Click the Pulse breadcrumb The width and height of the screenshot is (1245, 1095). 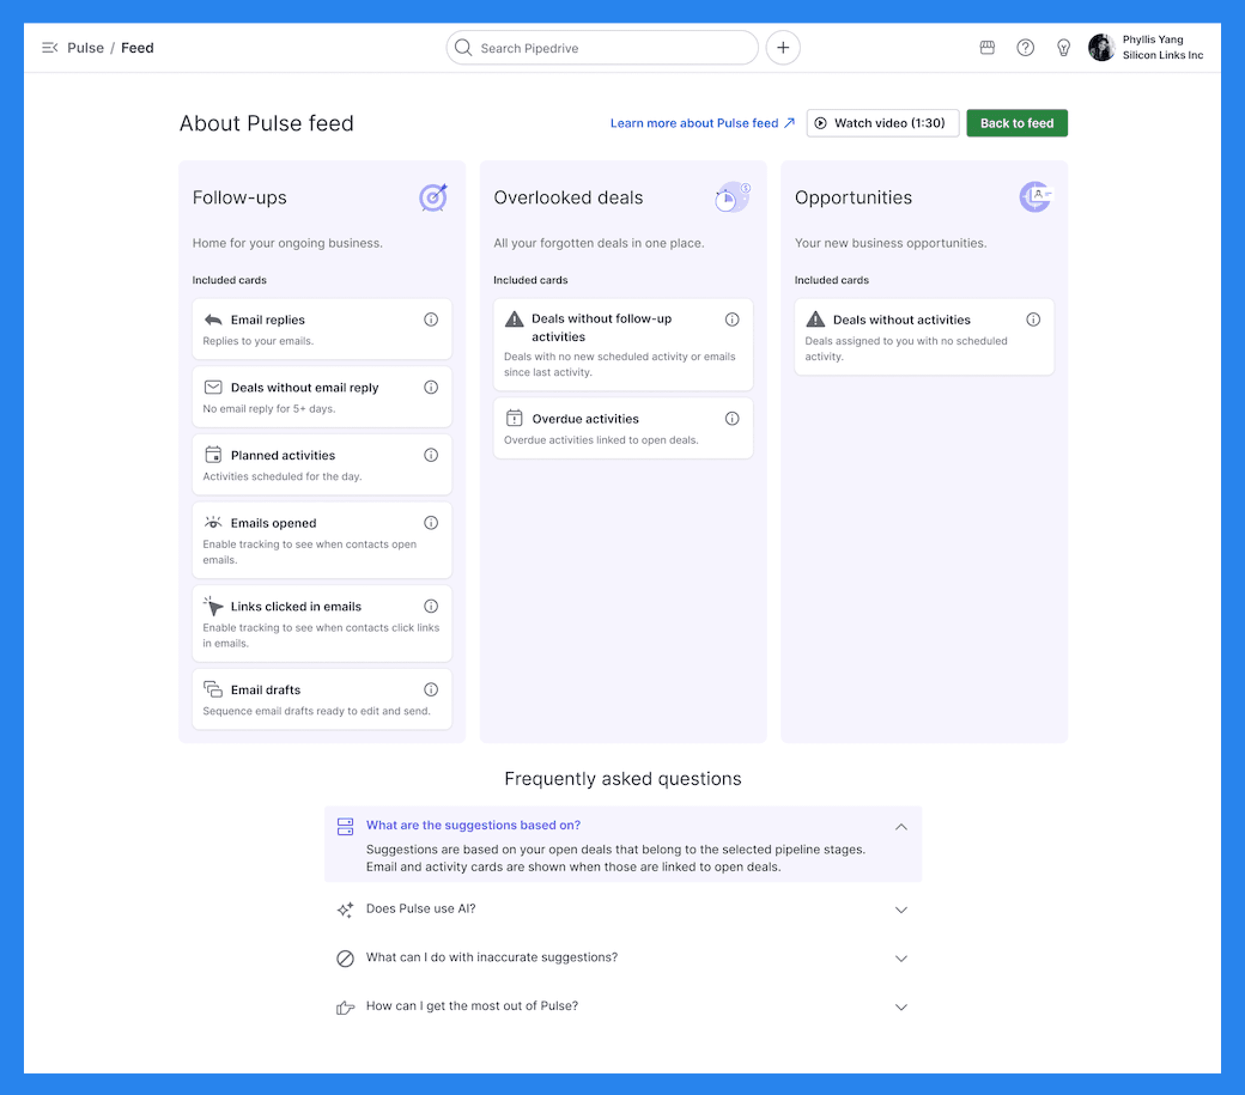click(x=85, y=47)
